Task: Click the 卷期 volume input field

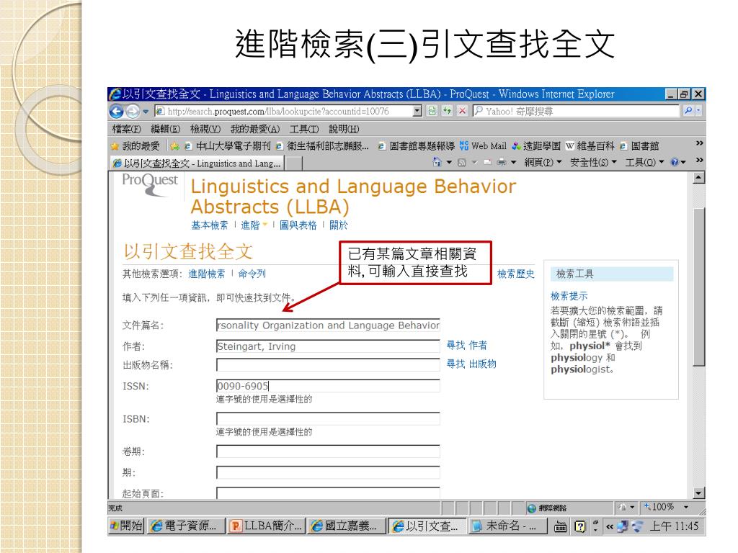Action: tap(328, 451)
